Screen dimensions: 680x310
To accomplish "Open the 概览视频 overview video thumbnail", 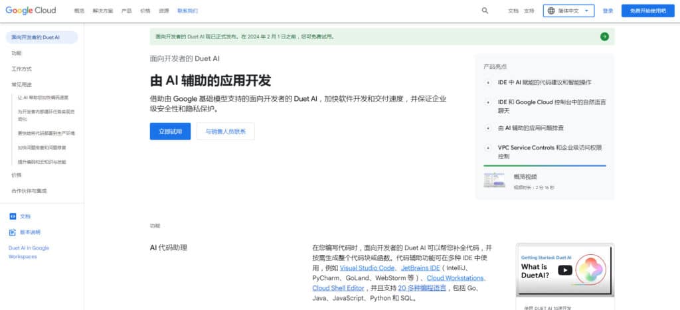I will click(494, 180).
